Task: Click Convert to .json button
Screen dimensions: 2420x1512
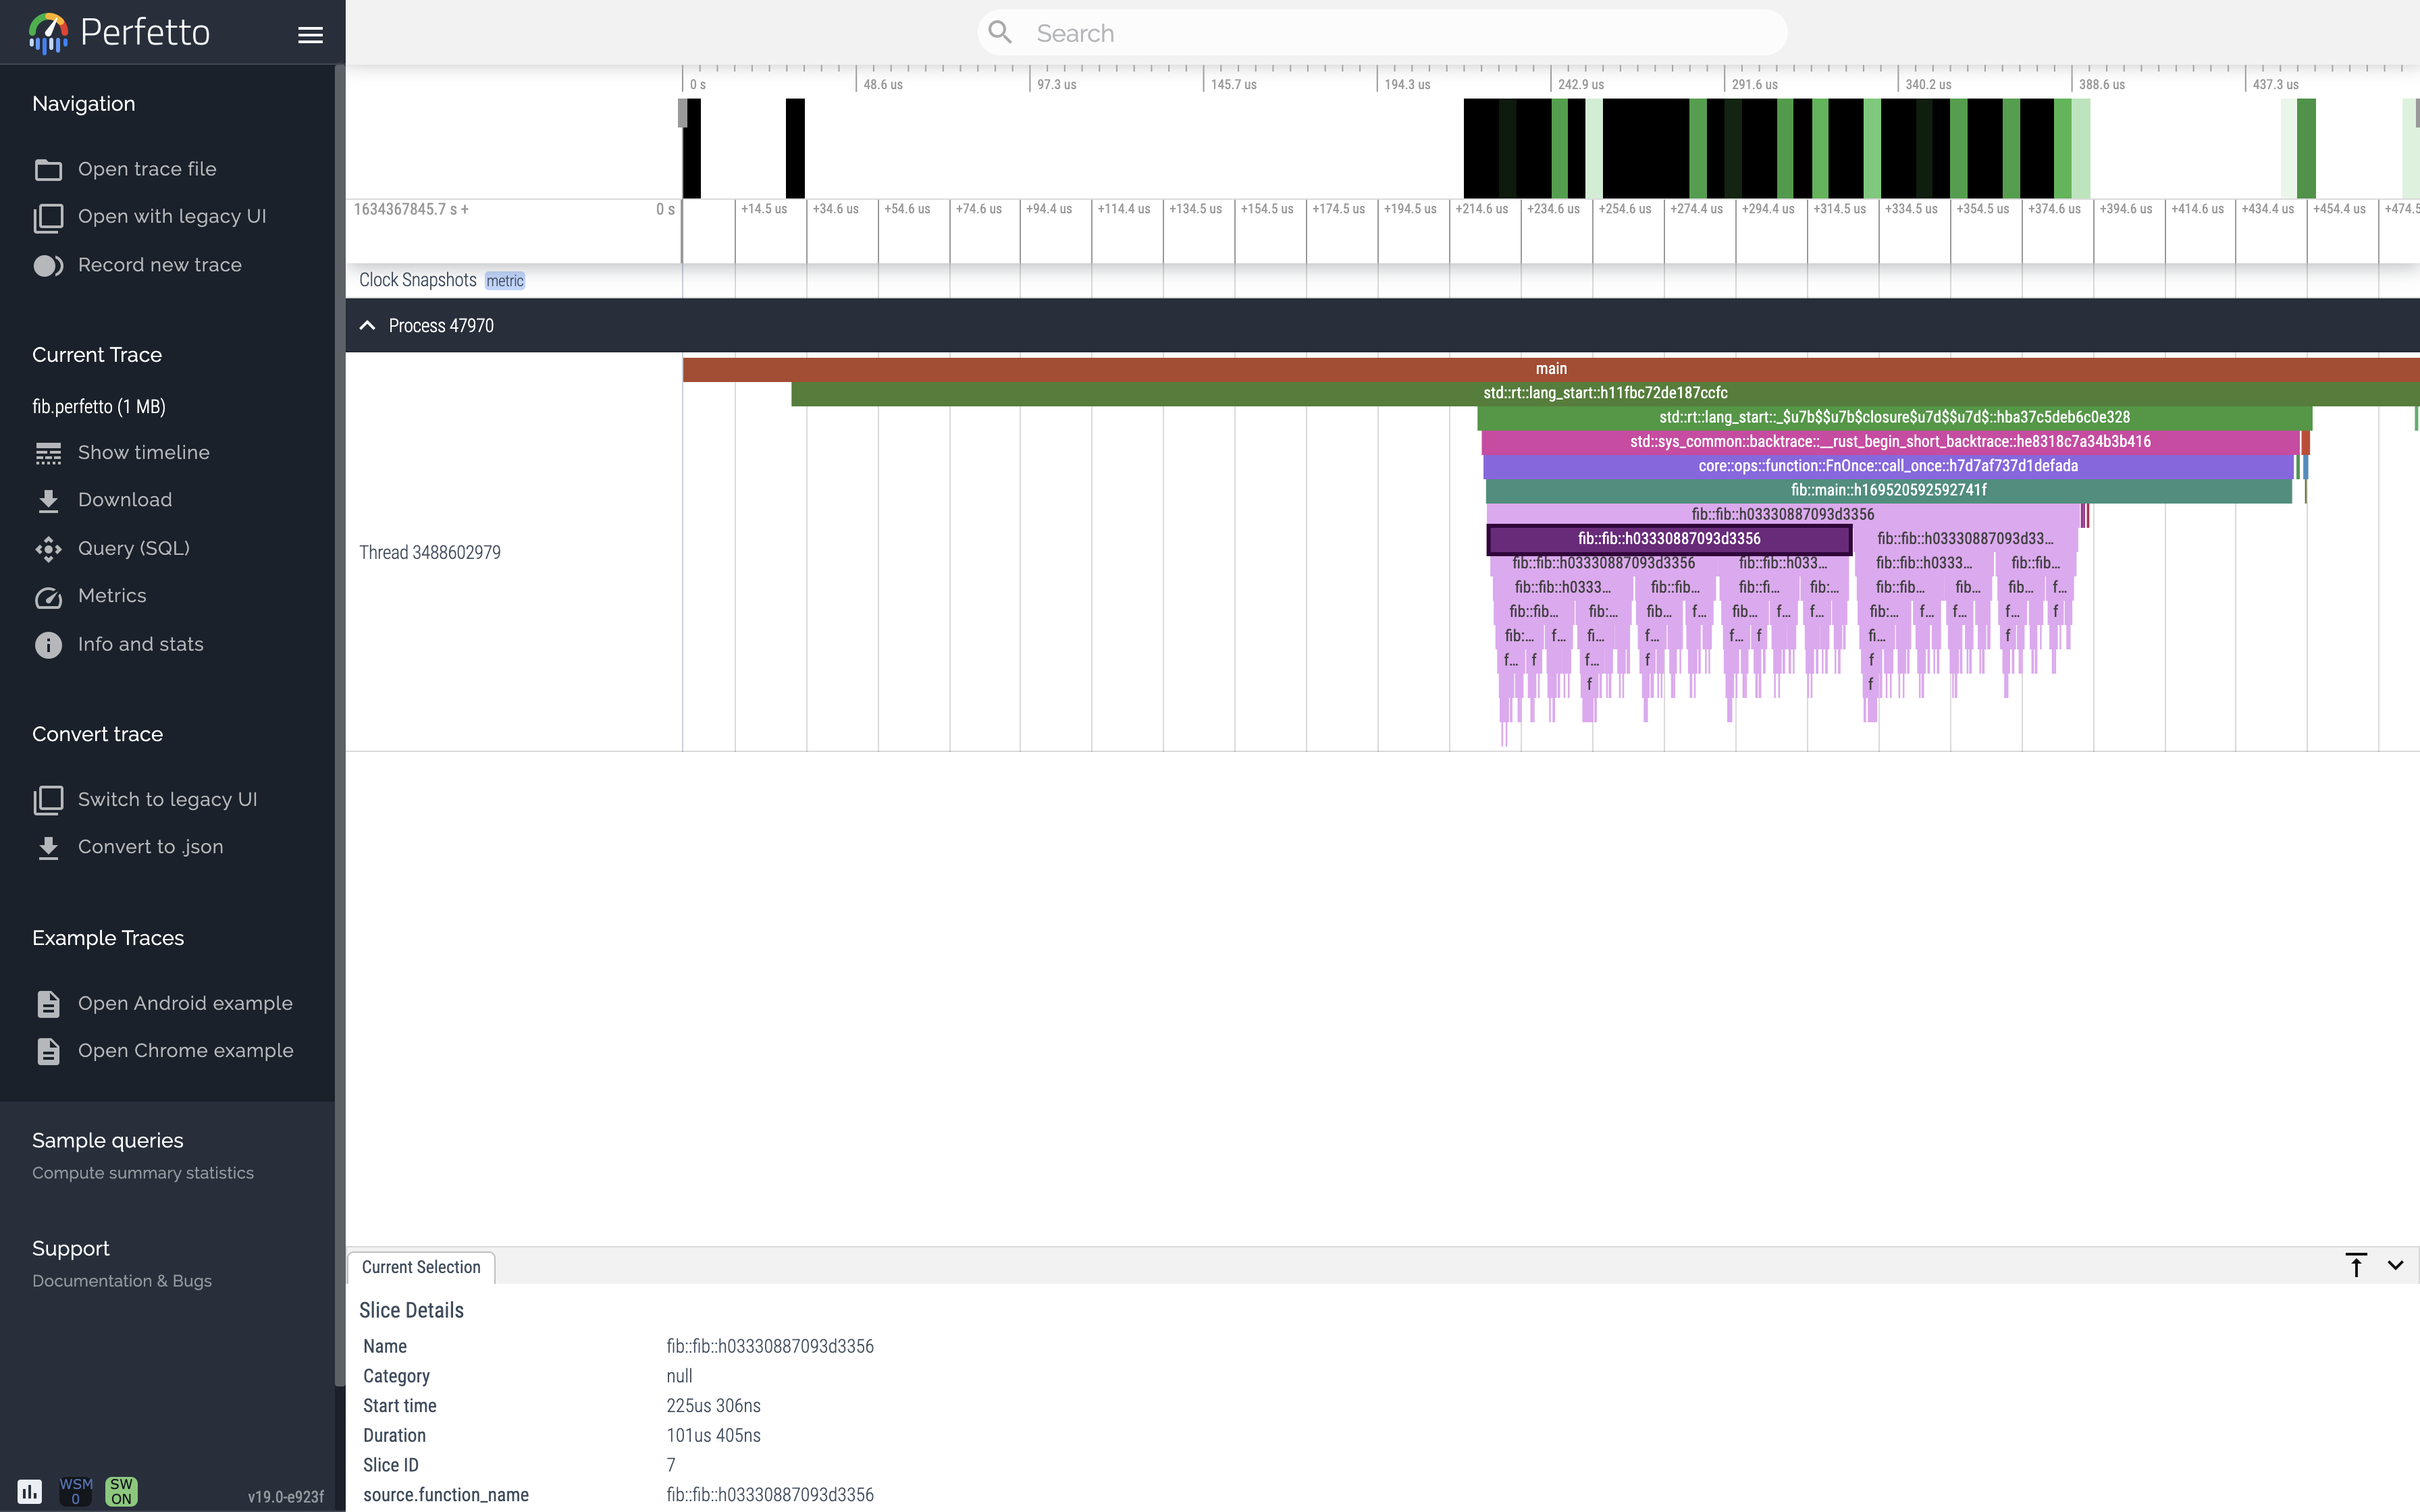Action: (151, 845)
